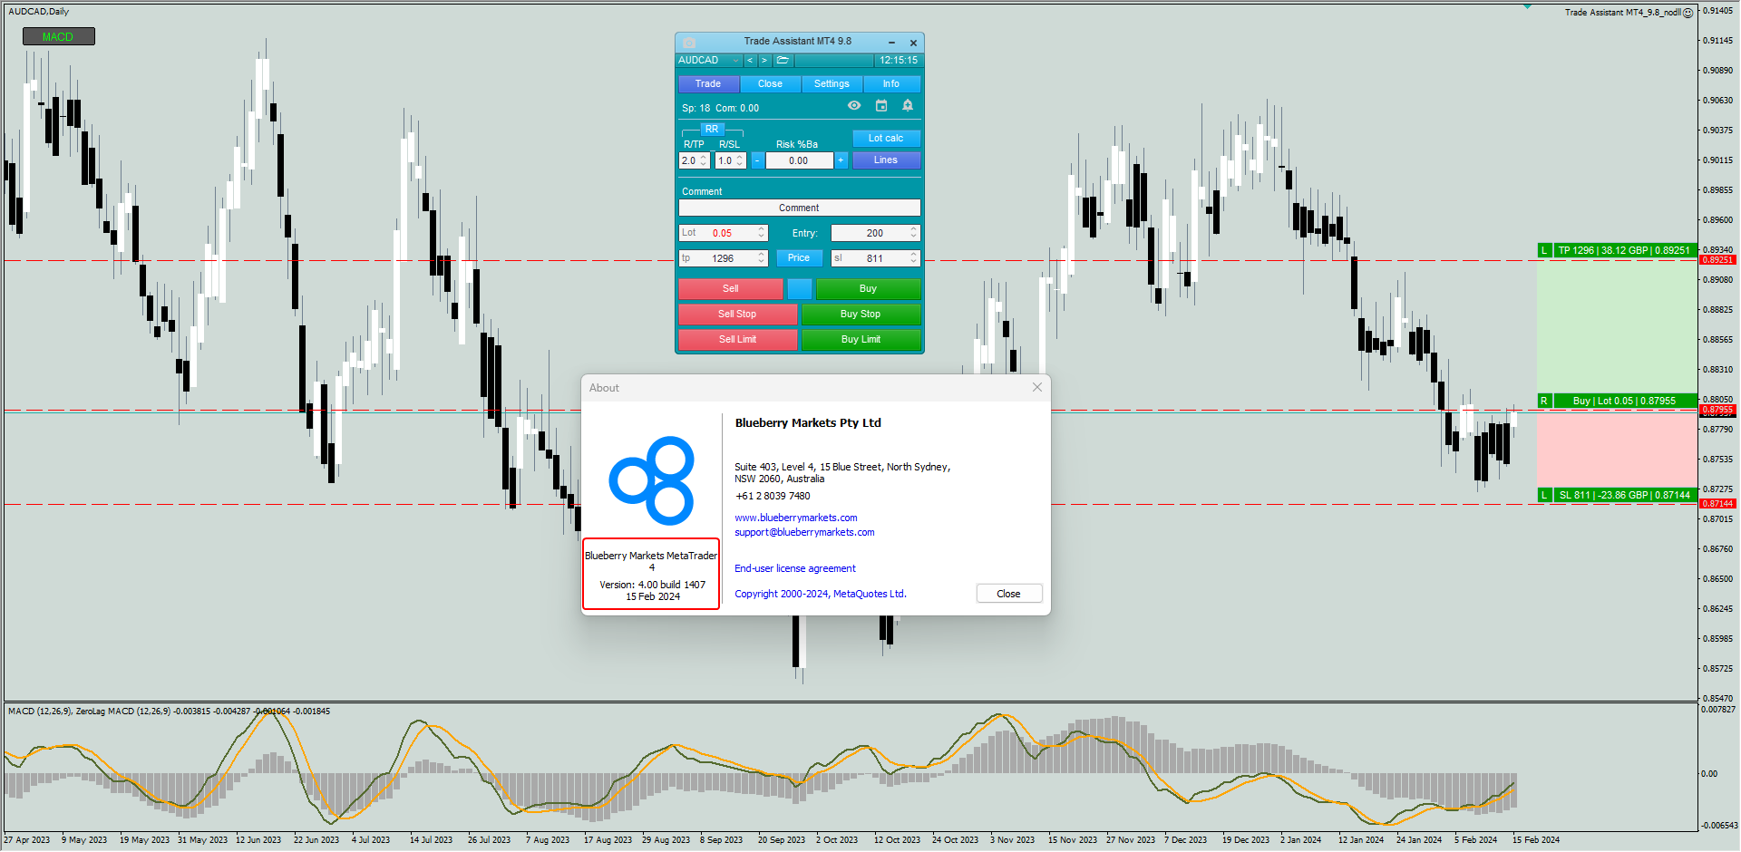Click the bell alert icon

click(x=908, y=106)
